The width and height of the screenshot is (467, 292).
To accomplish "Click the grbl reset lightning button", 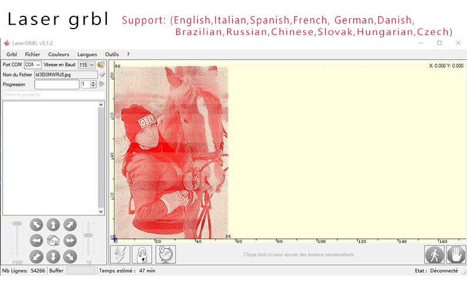I will 120,255.
